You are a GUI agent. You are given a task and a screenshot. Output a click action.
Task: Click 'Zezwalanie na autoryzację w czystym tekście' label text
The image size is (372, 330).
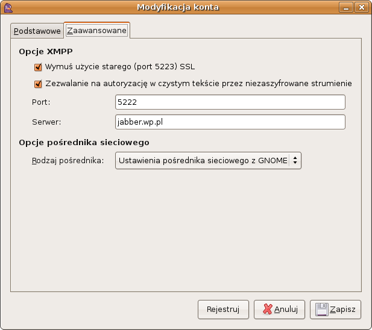(x=198, y=84)
